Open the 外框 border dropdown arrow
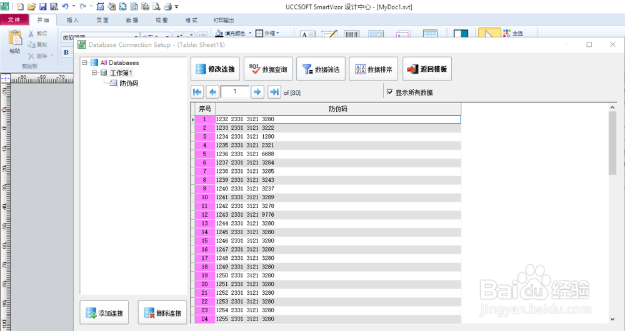The height and width of the screenshot is (331, 625). pyautogui.click(x=278, y=33)
